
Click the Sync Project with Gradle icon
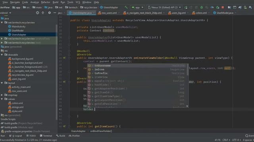(x=240, y=7)
